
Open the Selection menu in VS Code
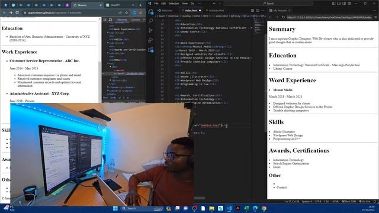pyautogui.click(x=174, y=4)
